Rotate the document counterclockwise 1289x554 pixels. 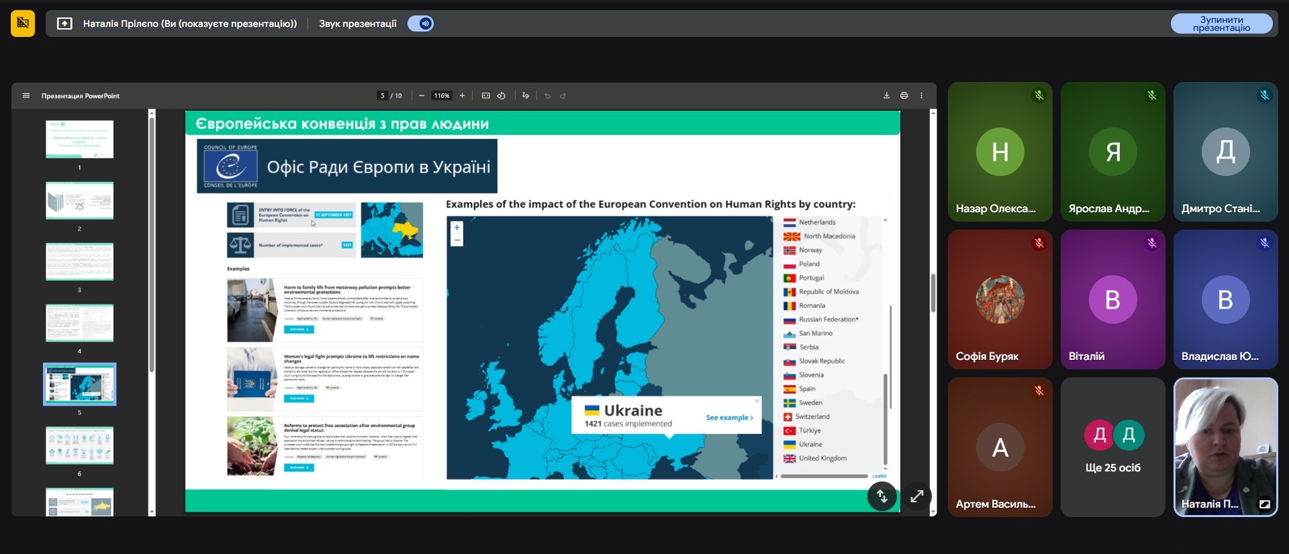pyautogui.click(x=502, y=96)
